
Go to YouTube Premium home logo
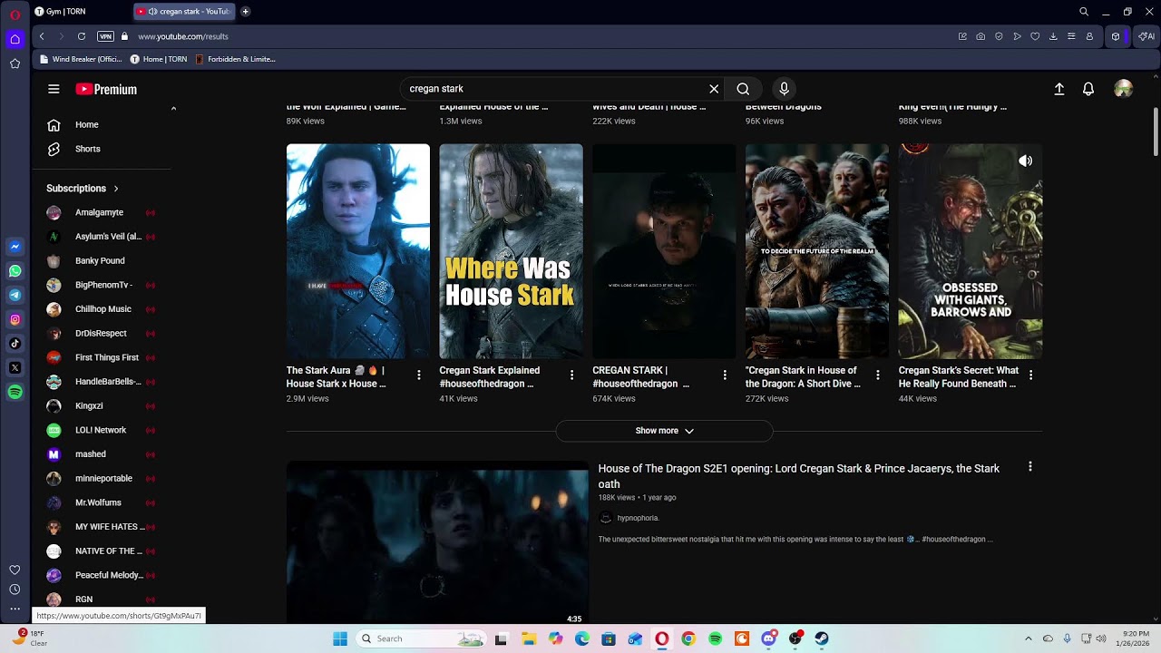click(x=106, y=89)
